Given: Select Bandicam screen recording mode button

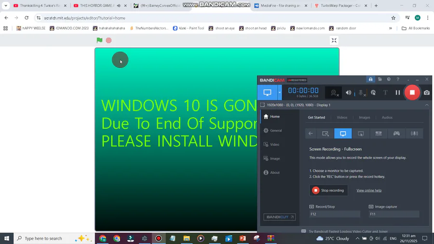Looking at the screenshot, I should click(x=267, y=93).
